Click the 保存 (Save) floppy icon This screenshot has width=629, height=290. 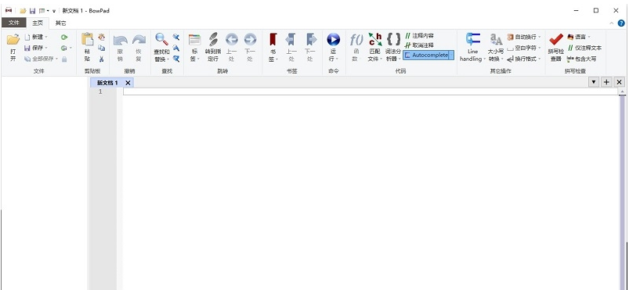[x=27, y=48]
